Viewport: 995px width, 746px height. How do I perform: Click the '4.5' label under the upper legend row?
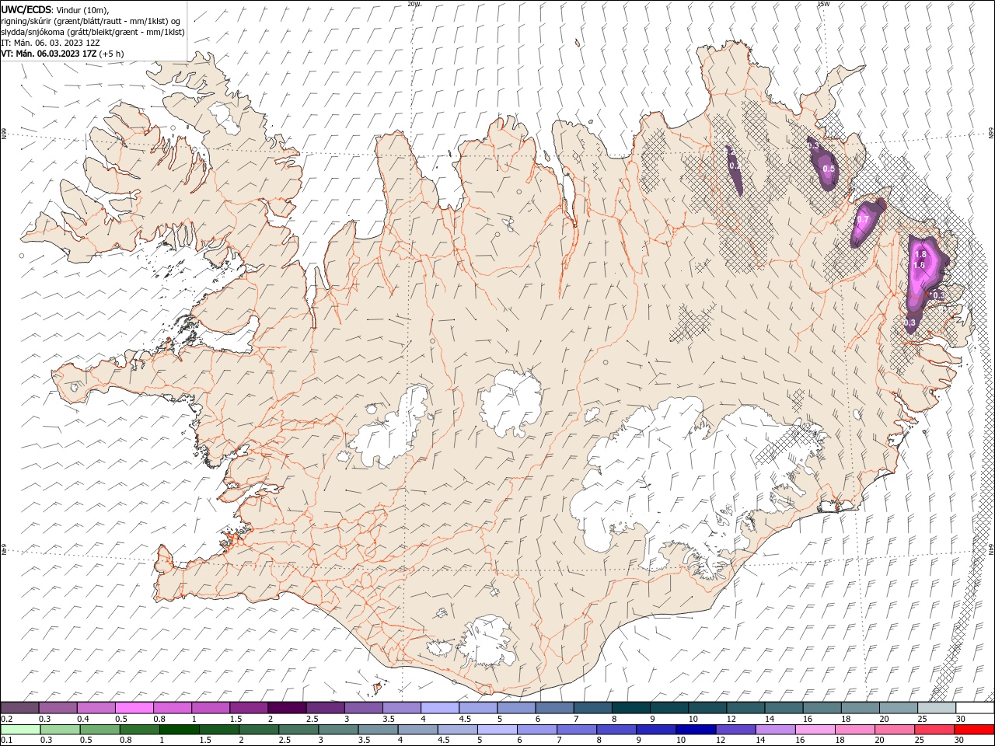point(466,719)
